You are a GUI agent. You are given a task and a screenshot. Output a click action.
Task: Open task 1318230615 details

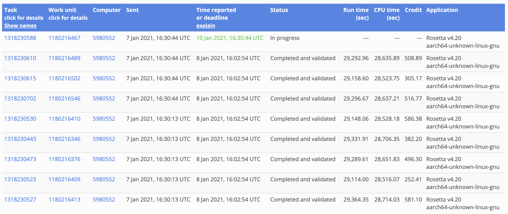tap(20, 78)
